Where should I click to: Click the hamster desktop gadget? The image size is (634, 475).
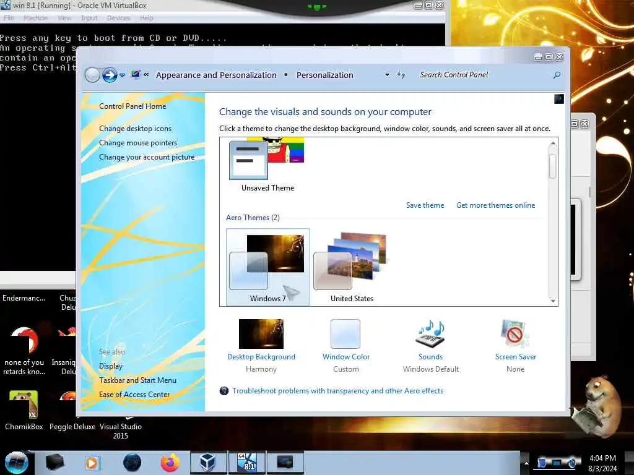tap(598, 408)
